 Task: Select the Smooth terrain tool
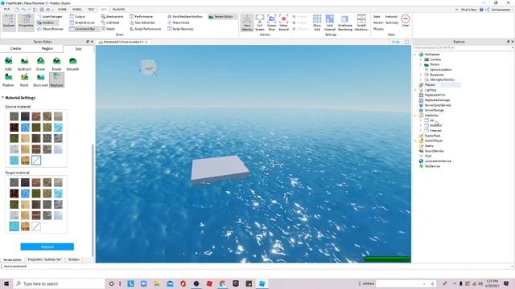tap(72, 63)
